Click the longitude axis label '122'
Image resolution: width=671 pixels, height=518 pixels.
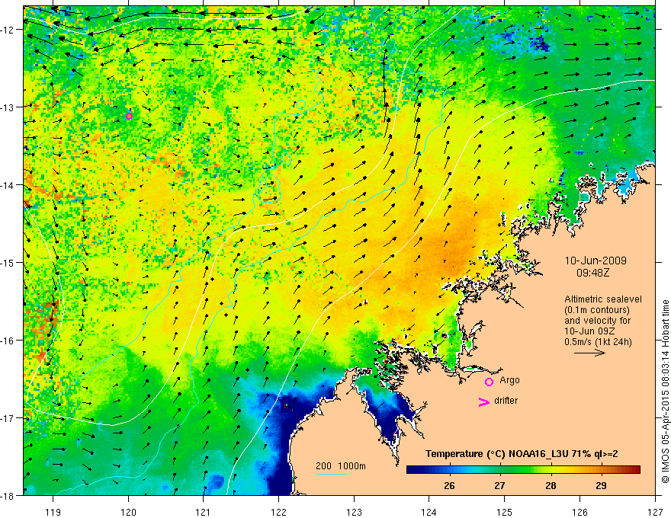[x=278, y=512]
